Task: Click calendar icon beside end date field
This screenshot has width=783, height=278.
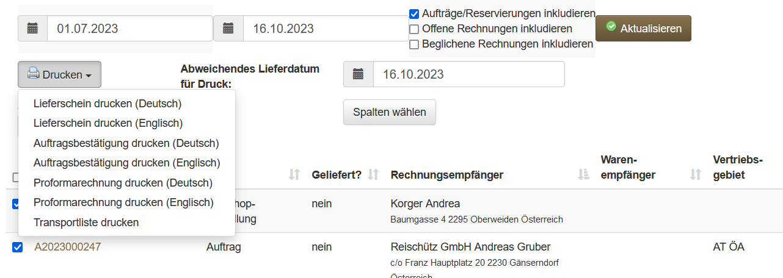Action: pos(228,28)
